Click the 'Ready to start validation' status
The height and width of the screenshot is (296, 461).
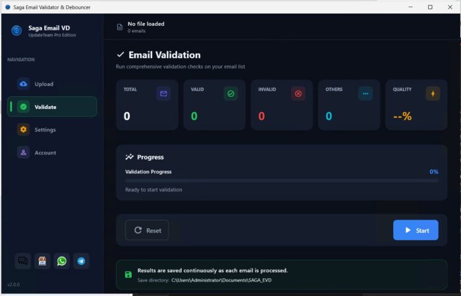point(153,190)
